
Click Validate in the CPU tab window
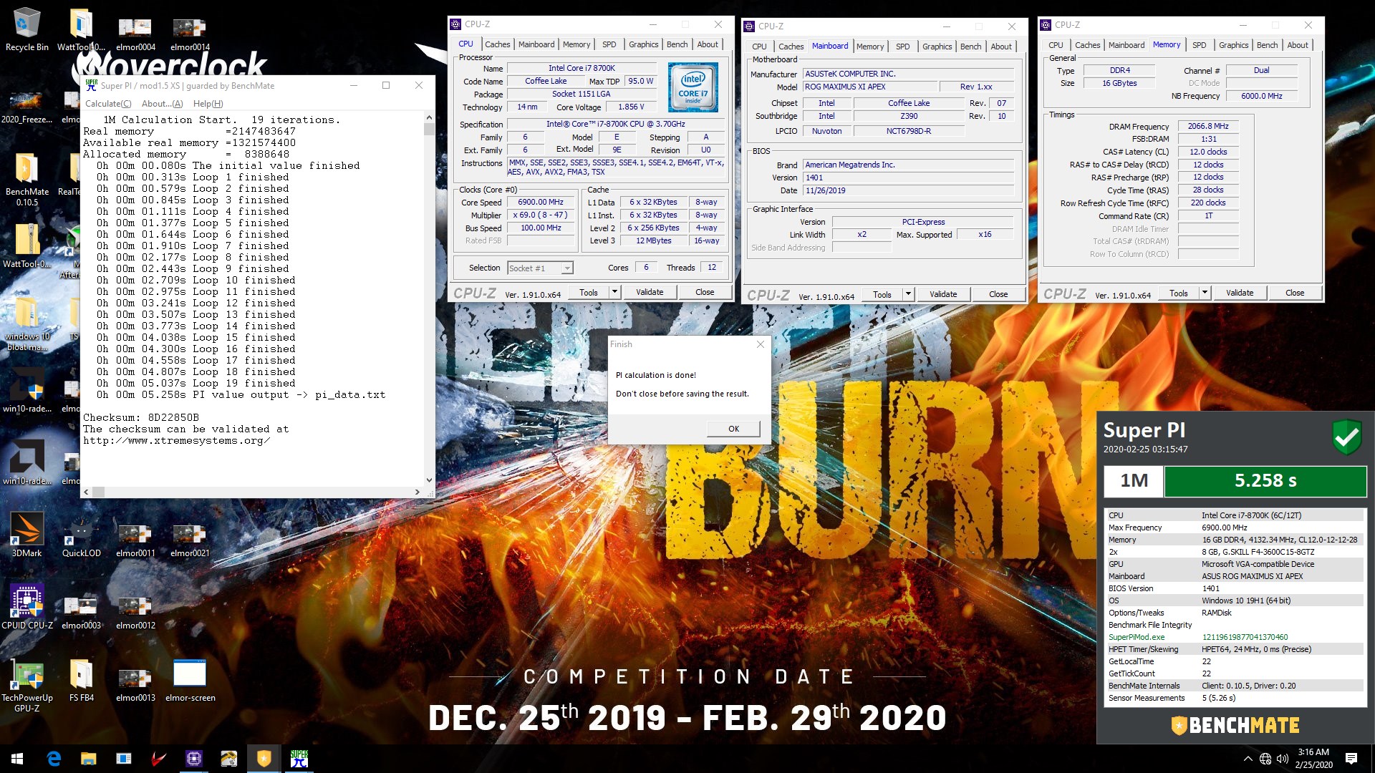point(650,292)
